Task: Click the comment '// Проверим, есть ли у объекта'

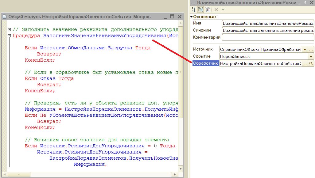Action: pos(101,103)
